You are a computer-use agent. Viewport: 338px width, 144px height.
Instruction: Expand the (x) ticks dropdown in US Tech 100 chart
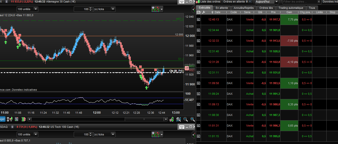point(113,134)
